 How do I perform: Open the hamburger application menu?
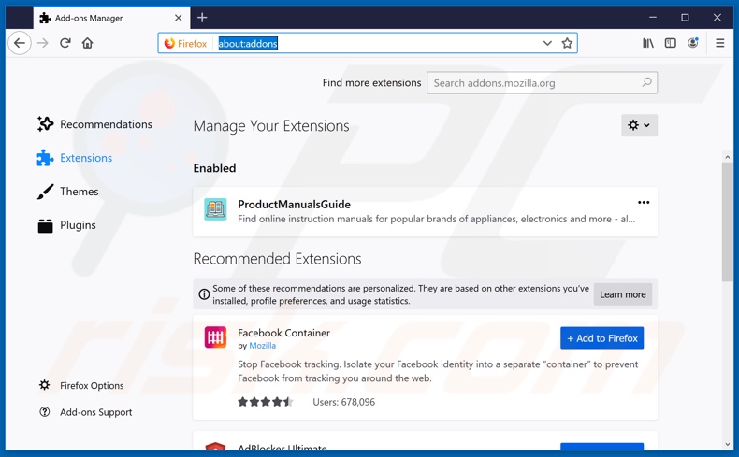[719, 43]
